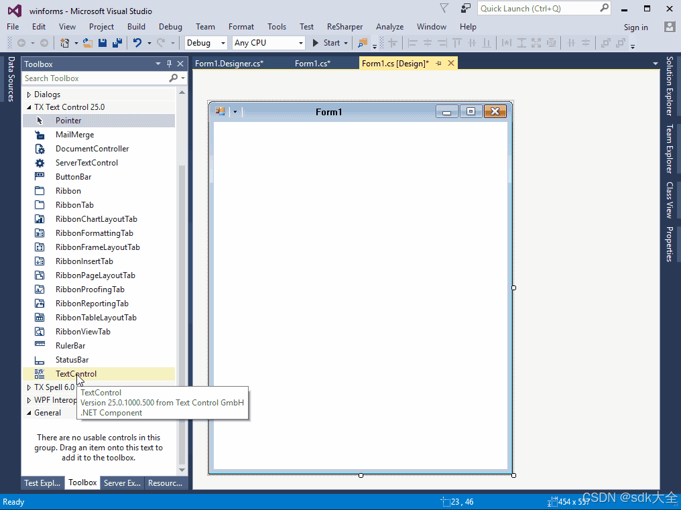Viewport: 681px width, 510px height.
Task: Click inside the Search Toolbox field
Action: click(x=94, y=78)
